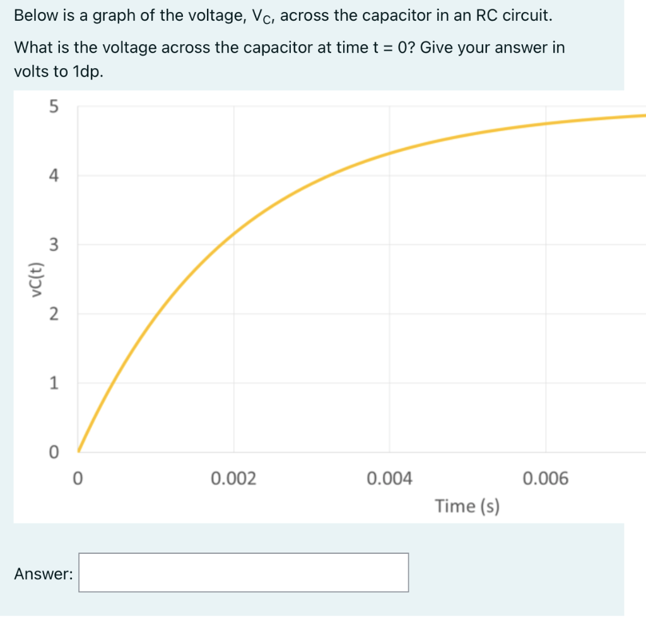Click the 2 mark on the voltage axis
Viewport: 646px width, 617px height.
(x=55, y=313)
